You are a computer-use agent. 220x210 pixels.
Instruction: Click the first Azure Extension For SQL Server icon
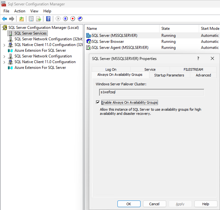pos(10,50)
